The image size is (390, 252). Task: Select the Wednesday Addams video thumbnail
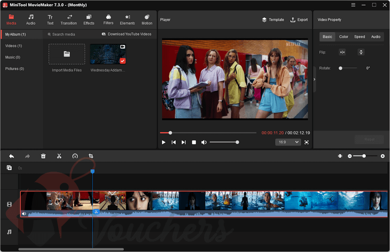pos(108,54)
